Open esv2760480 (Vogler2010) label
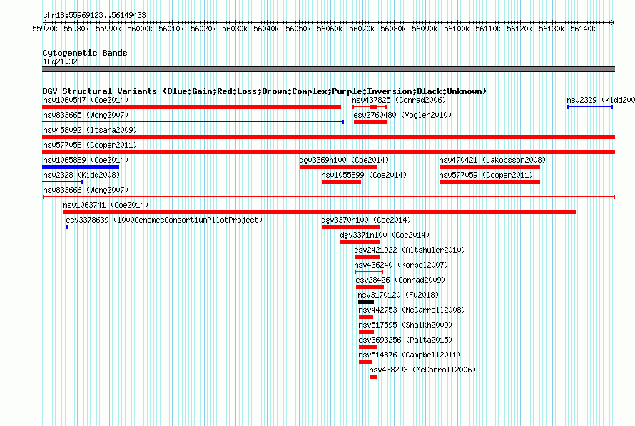The height and width of the screenshot is (426, 635). 402,115
